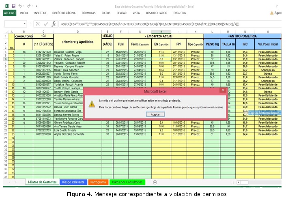Click the Save icon in quick access toolbar
The width and height of the screenshot is (288, 200).
14,6
